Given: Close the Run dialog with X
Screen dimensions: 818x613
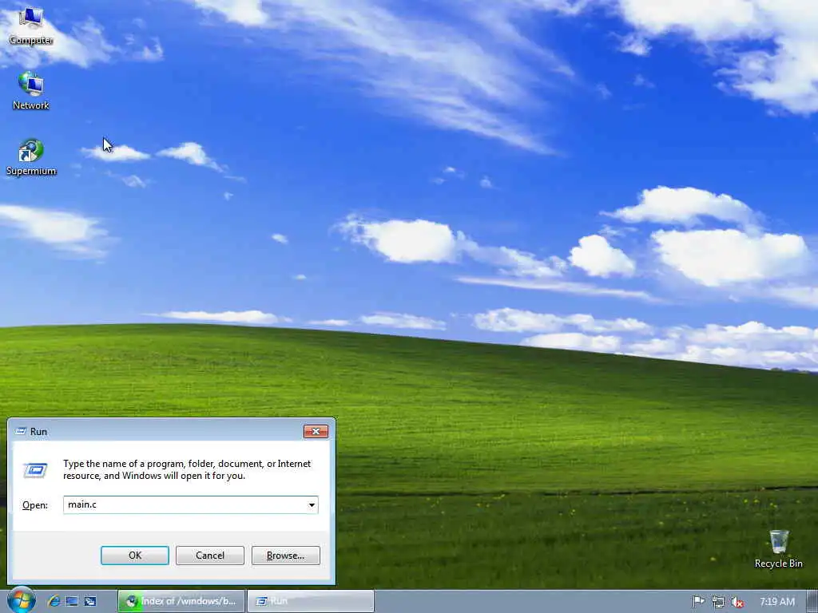Looking at the screenshot, I should tap(316, 431).
